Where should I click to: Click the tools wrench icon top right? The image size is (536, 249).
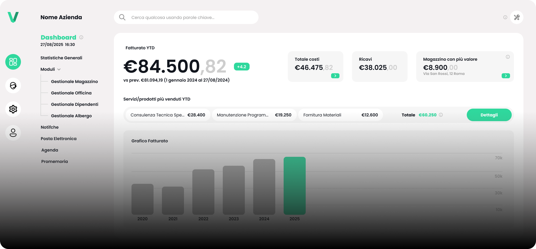coord(516,17)
